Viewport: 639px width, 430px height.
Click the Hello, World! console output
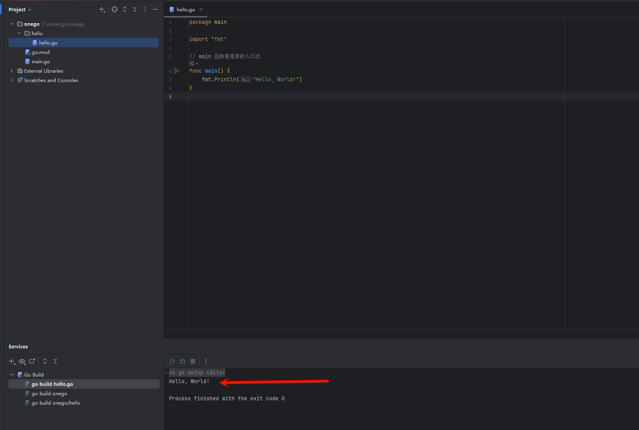(x=189, y=382)
